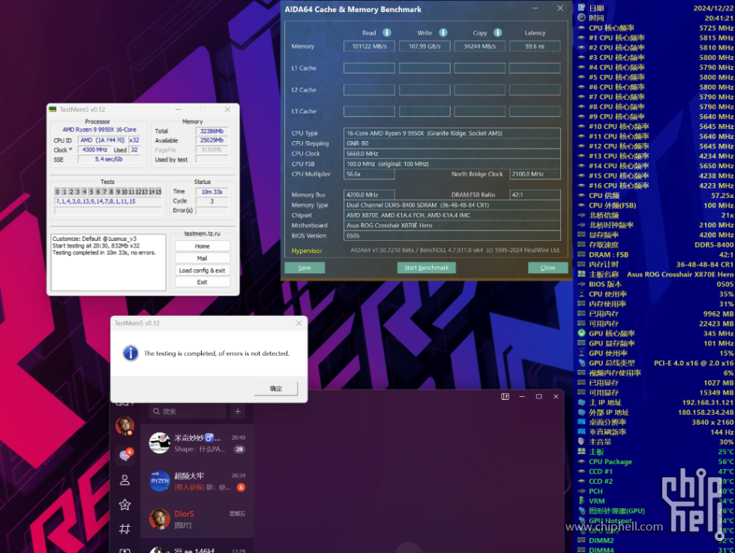Screen dimensions: 735x553
Task: Close the AIDA64 Cache & Memory Benchmark window
Action: pyautogui.click(x=560, y=8)
